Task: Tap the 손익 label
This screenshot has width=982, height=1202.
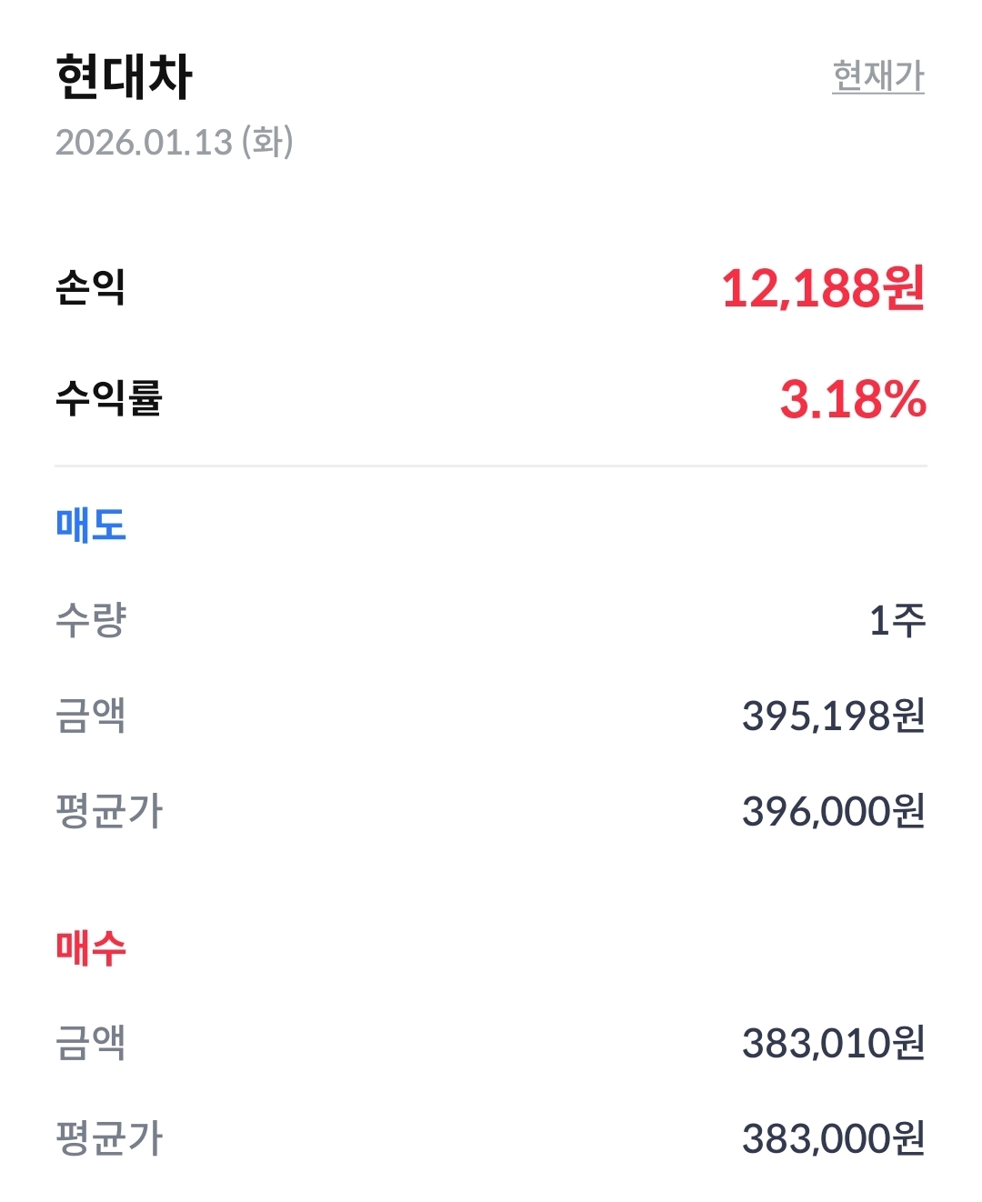Action: pos(90,288)
